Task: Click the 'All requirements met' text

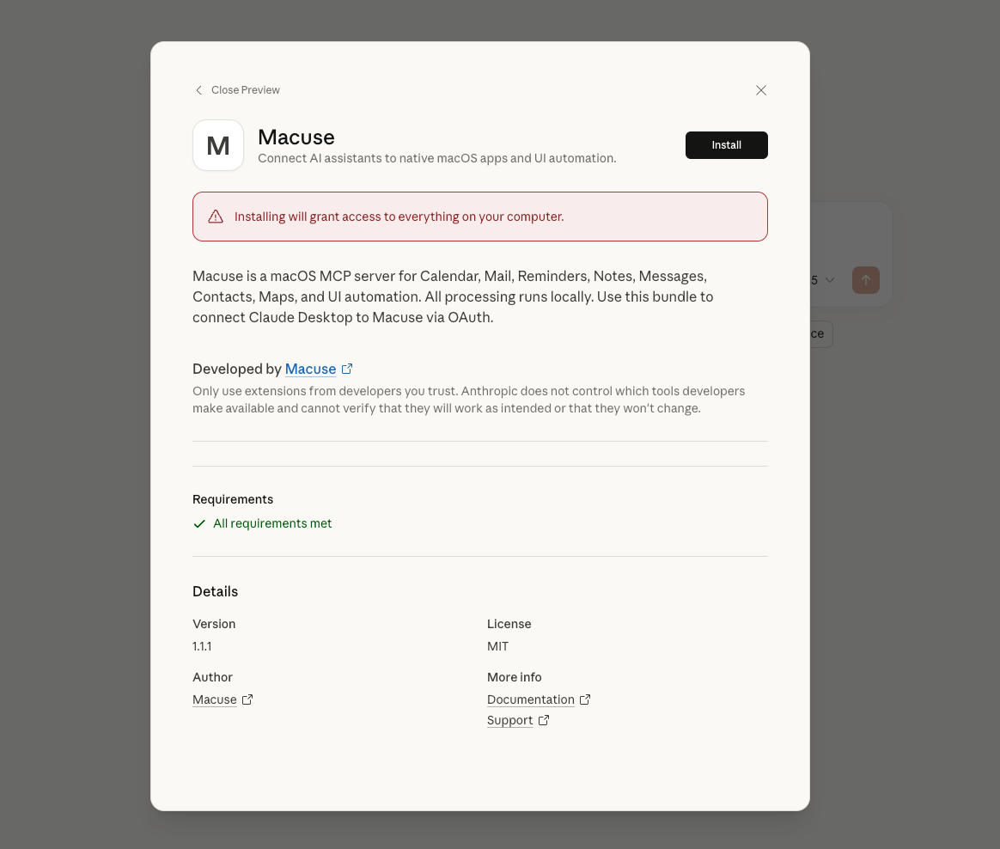Action: tap(272, 523)
